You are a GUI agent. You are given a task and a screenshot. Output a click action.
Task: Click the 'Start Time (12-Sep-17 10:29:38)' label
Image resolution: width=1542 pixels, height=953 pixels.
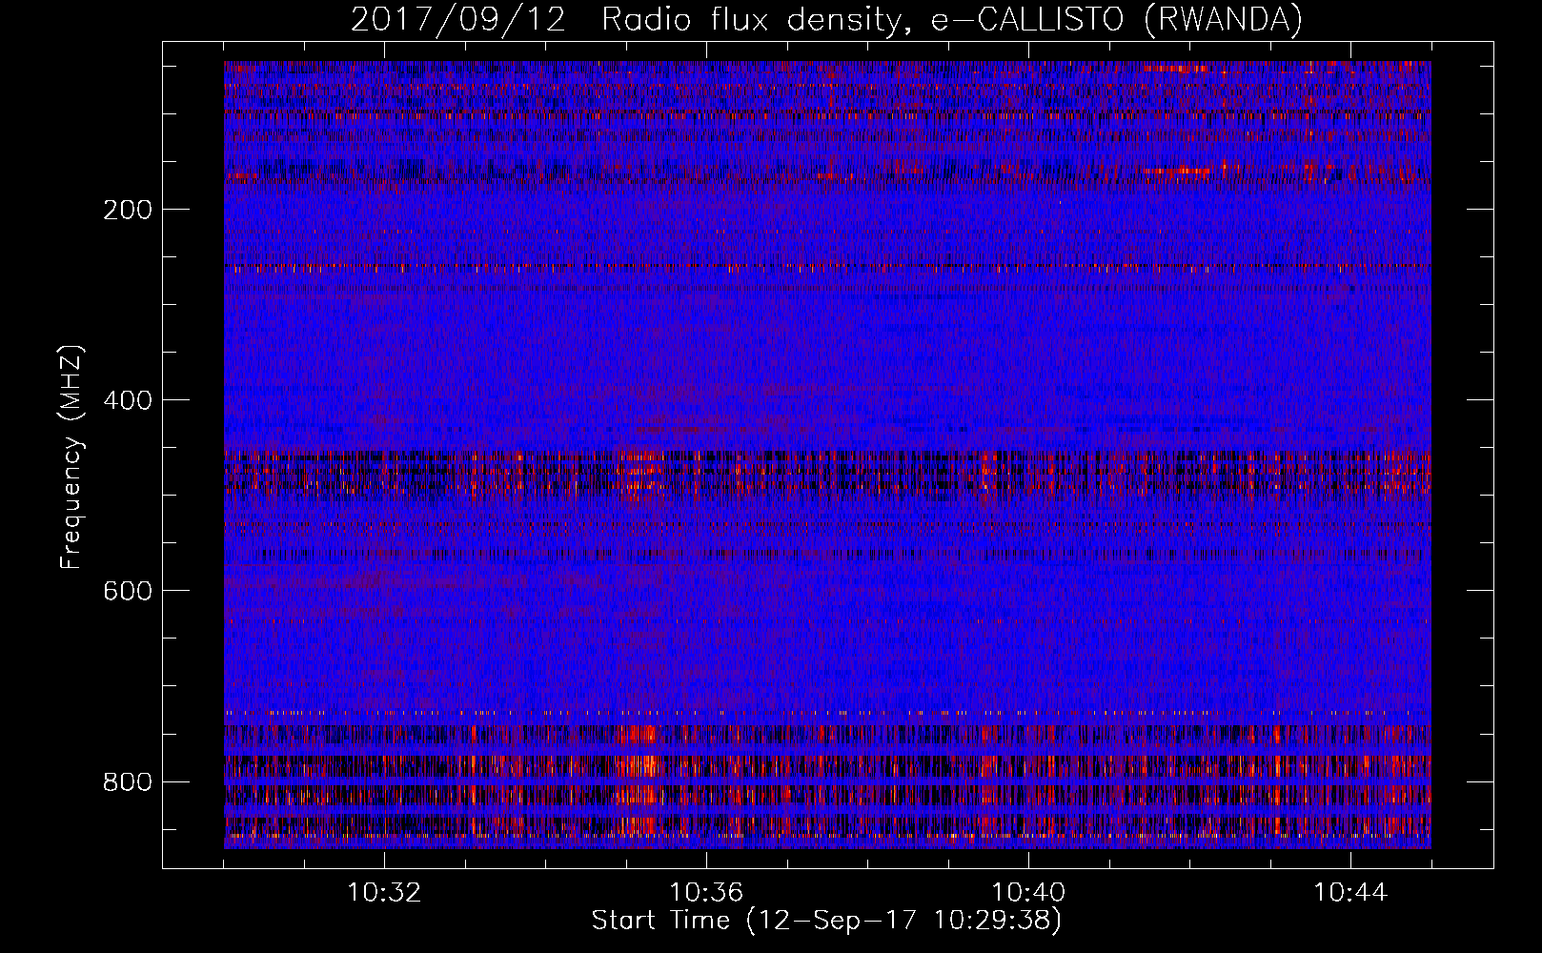(826, 920)
